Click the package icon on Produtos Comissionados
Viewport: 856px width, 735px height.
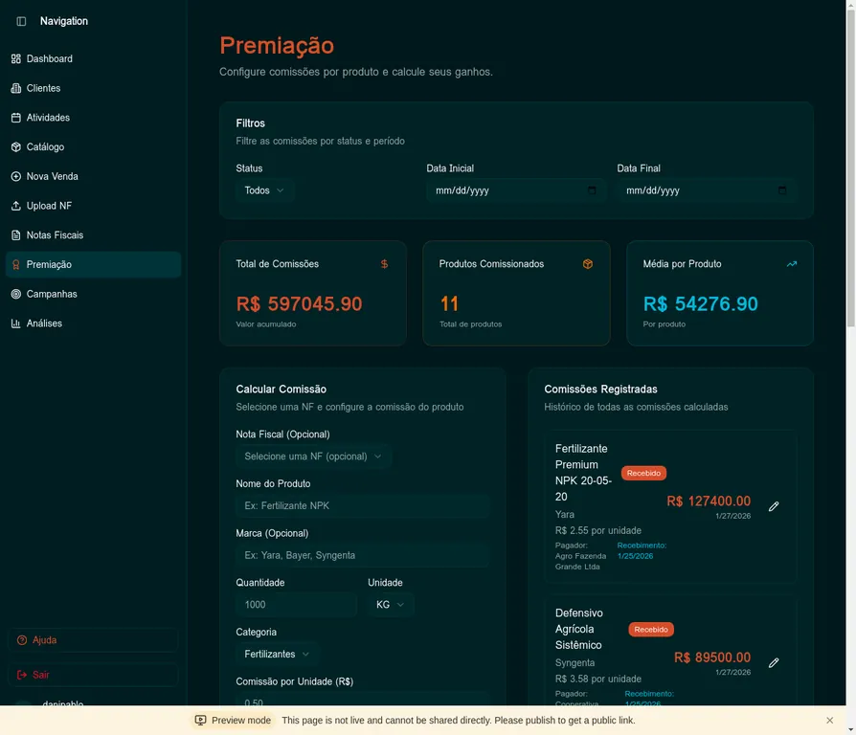click(x=588, y=263)
